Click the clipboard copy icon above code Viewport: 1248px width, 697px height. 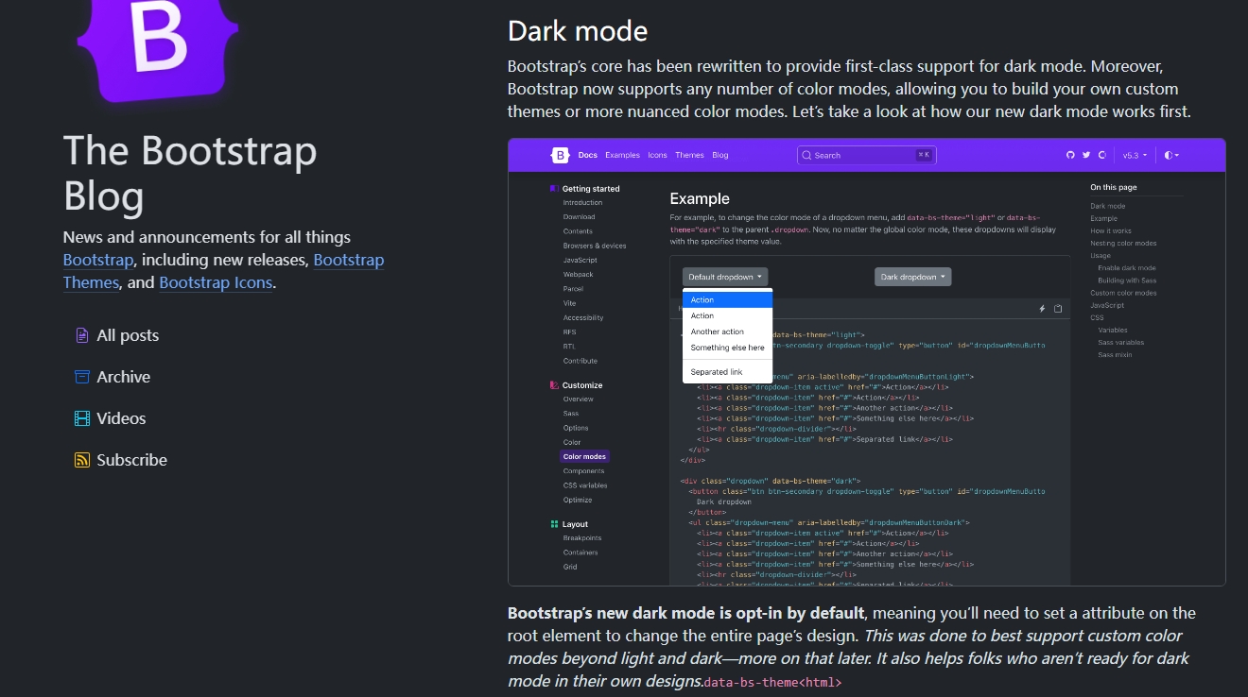click(x=1058, y=309)
